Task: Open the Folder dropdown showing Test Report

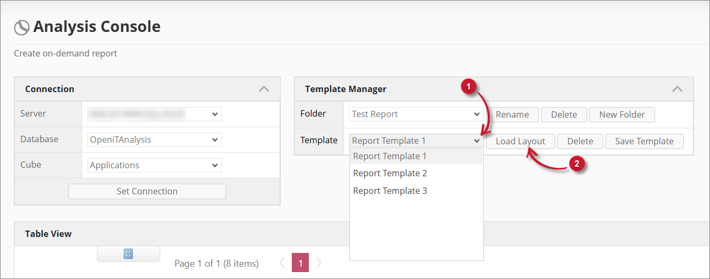Action: [x=416, y=114]
